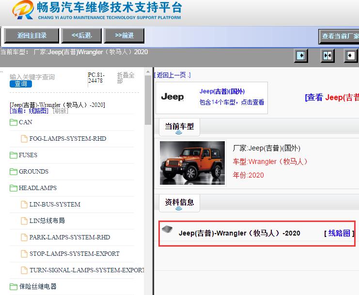Click the file icon beside LIN-BUS-SYSTEM
This screenshot has width=359, height=295.
pyautogui.click(x=24, y=205)
